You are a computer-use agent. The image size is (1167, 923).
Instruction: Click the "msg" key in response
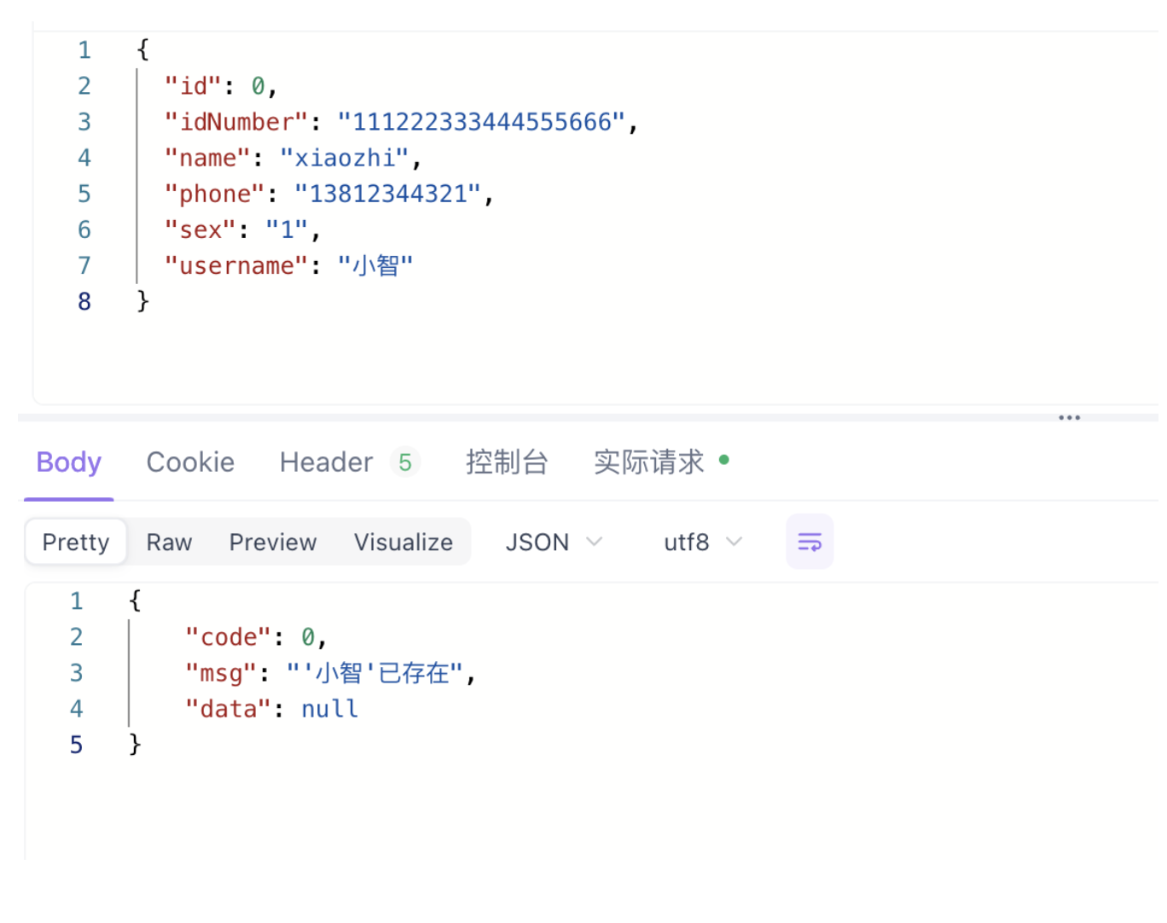pos(221,673)
